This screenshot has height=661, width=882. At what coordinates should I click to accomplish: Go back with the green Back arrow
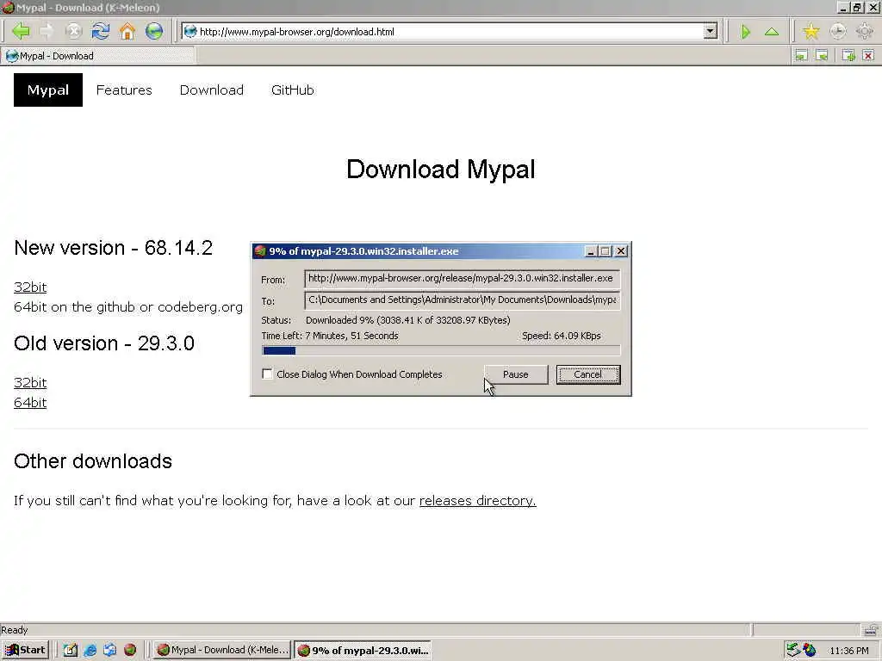(21, 31)
